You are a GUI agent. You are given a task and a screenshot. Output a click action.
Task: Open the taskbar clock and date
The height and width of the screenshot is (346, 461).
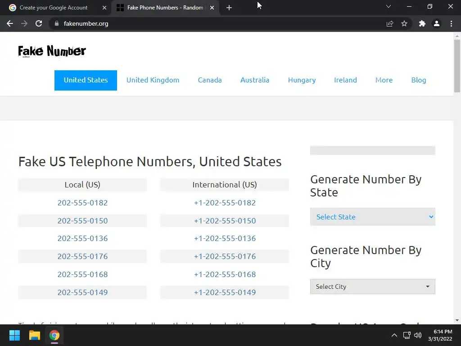pos(440,335)
